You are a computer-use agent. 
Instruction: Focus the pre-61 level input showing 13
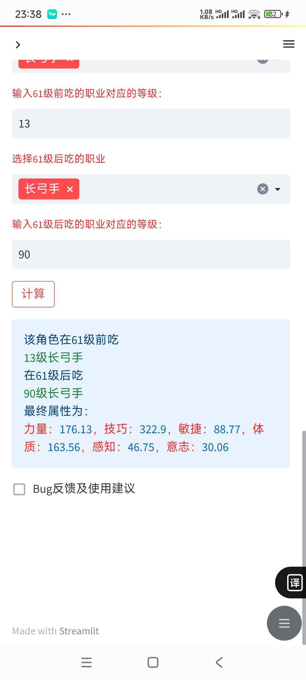(x=151, y=124)
